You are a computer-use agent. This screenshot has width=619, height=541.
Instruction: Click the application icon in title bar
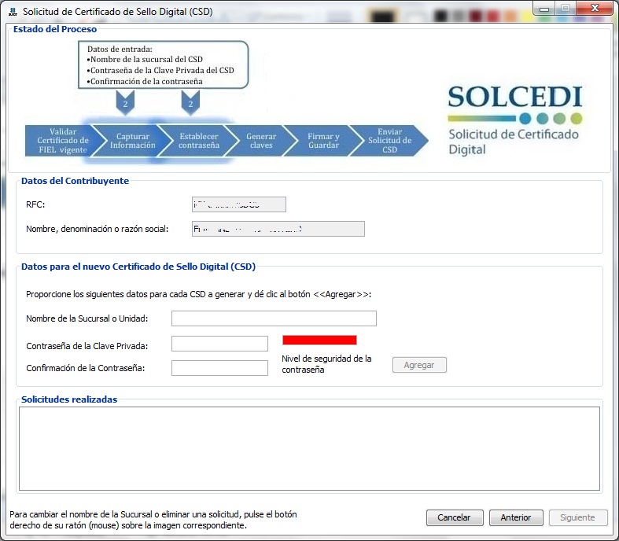(13, 12)
